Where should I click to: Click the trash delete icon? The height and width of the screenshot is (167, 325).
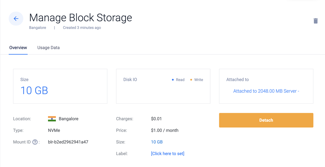click(316, 21)
